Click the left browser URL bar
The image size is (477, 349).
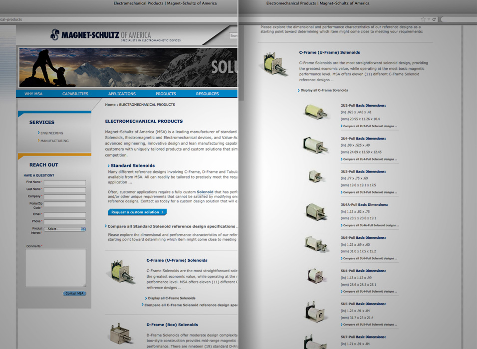119,19
